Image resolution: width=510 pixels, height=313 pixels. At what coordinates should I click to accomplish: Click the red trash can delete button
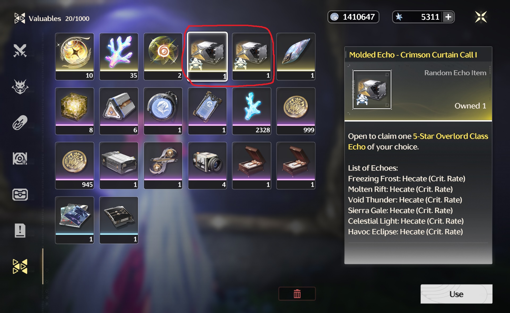pos(297,294)
